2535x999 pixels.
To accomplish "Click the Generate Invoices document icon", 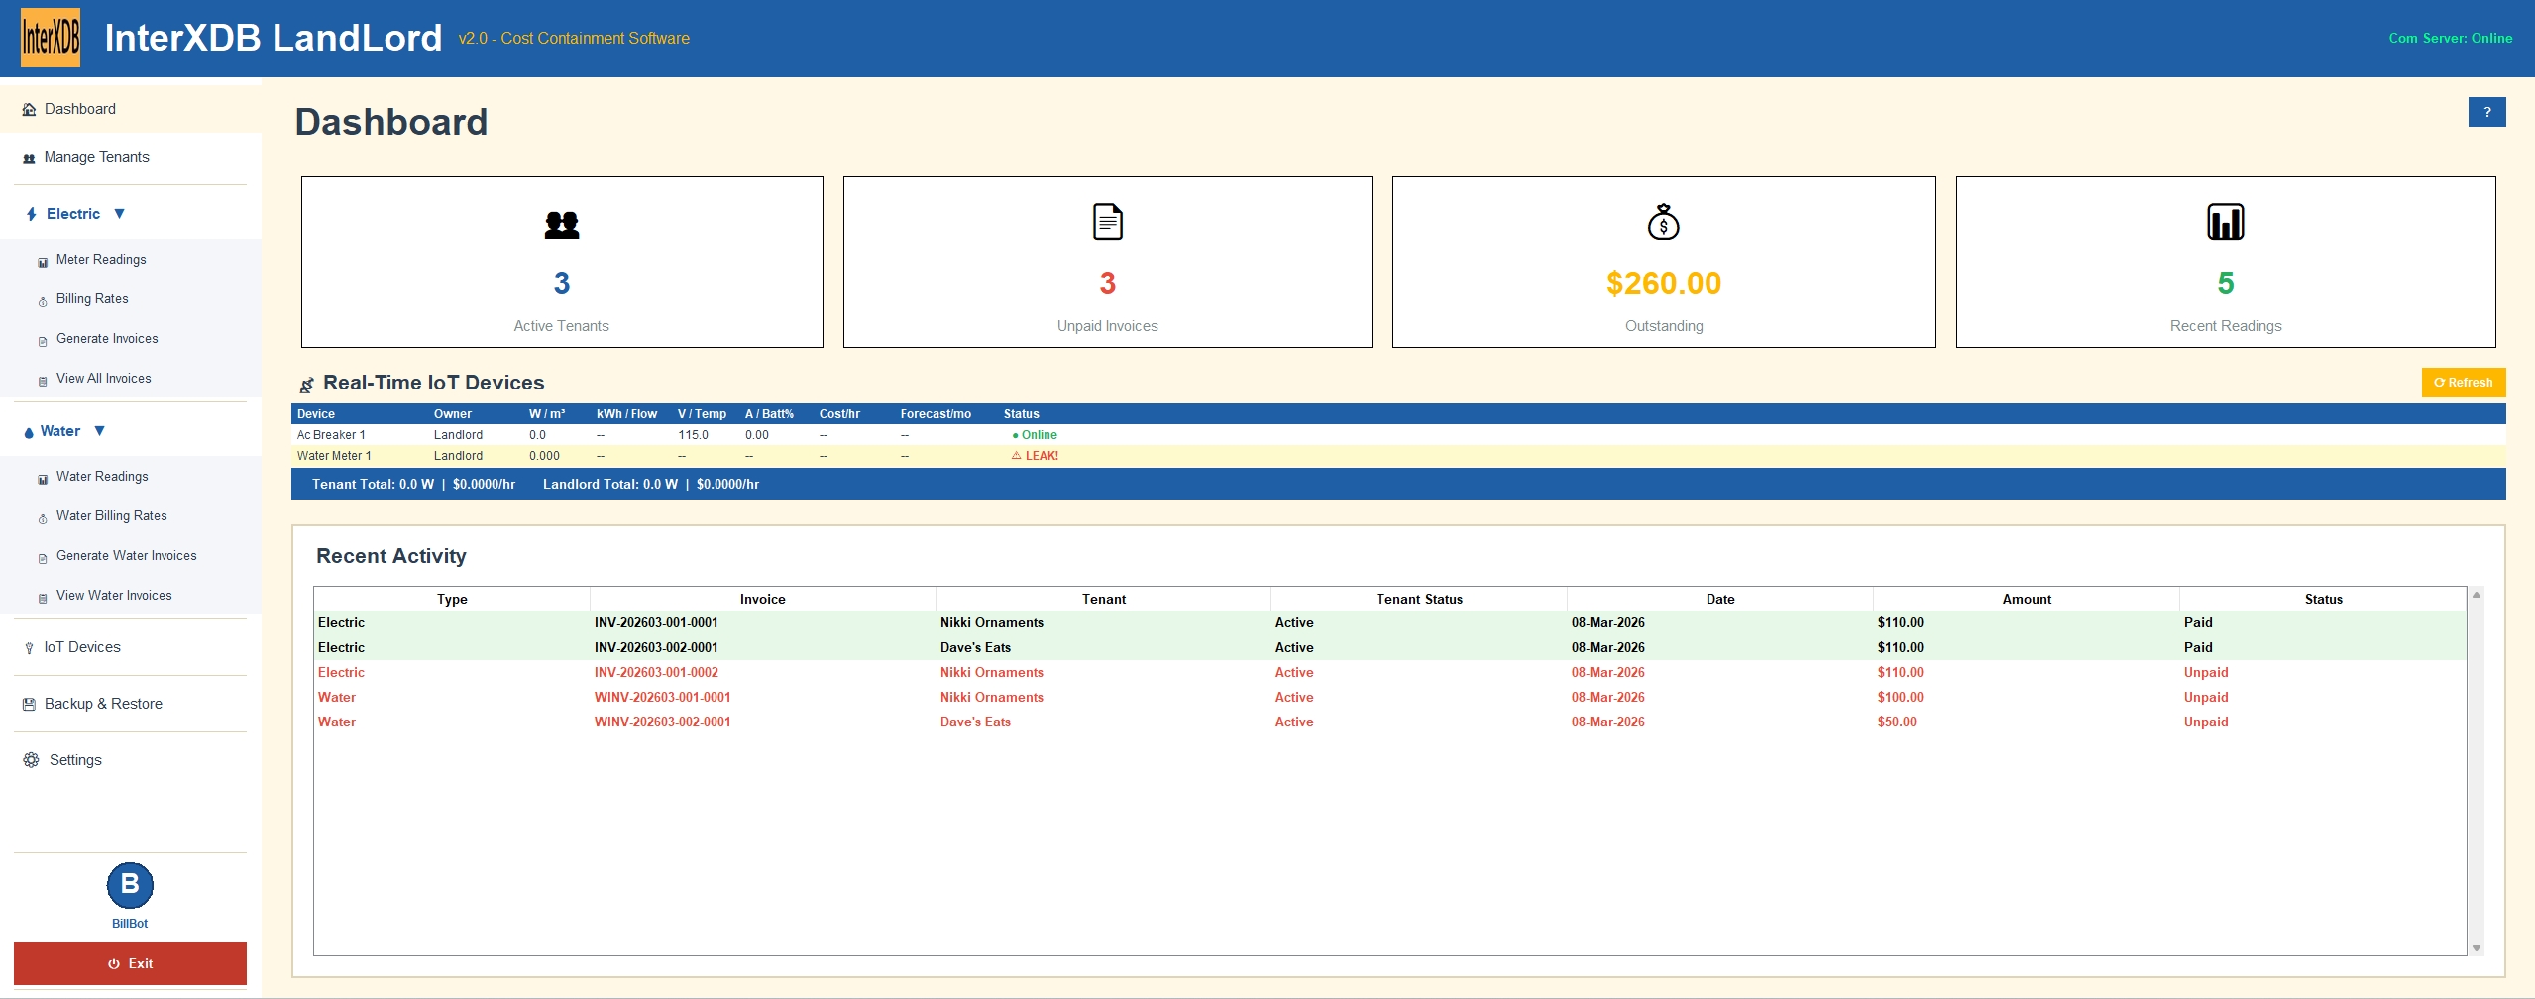I will [43, 341].
